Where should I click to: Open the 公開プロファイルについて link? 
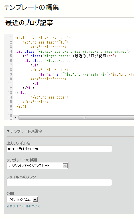click(23, 206)
